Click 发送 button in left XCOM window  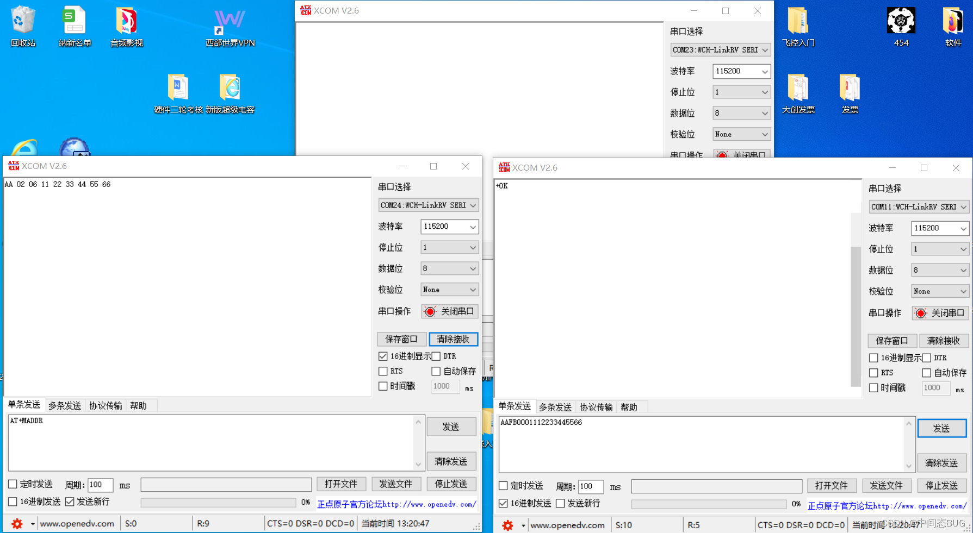click(x=451, y=427)
